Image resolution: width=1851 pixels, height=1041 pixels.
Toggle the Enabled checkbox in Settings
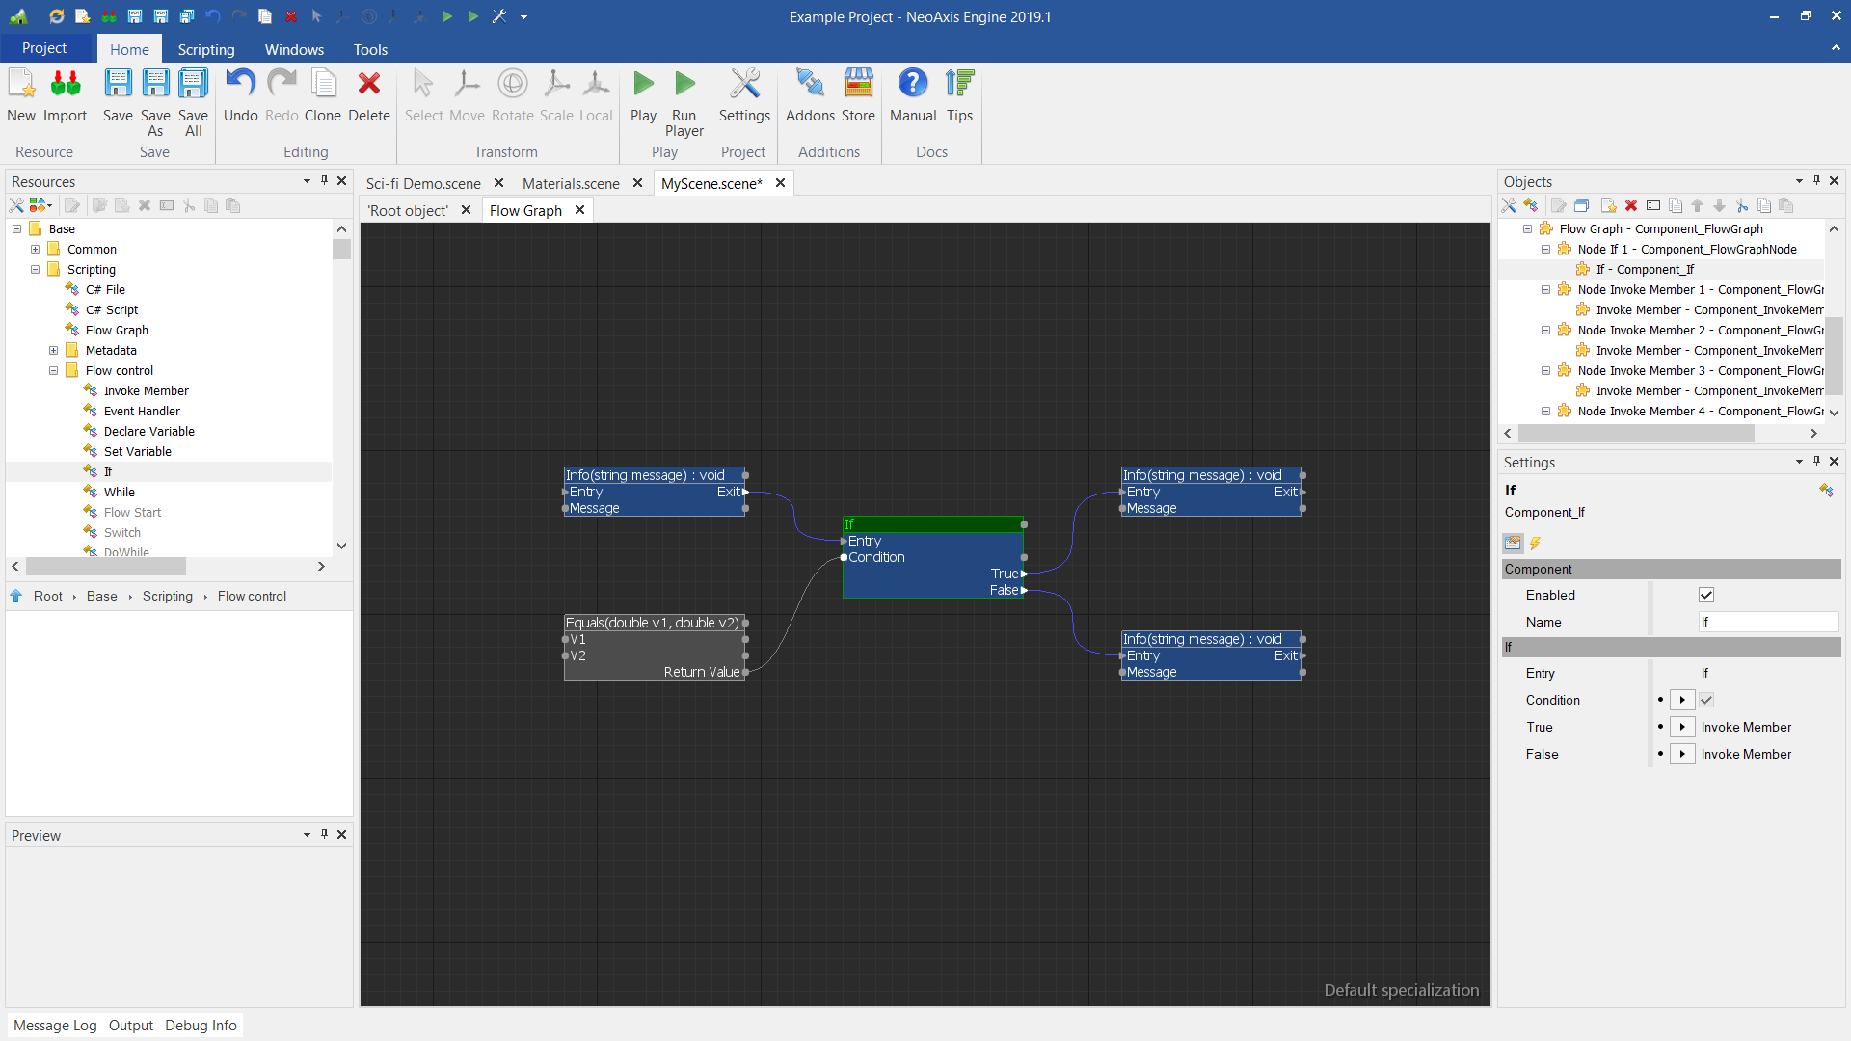tap(1706, 595)
